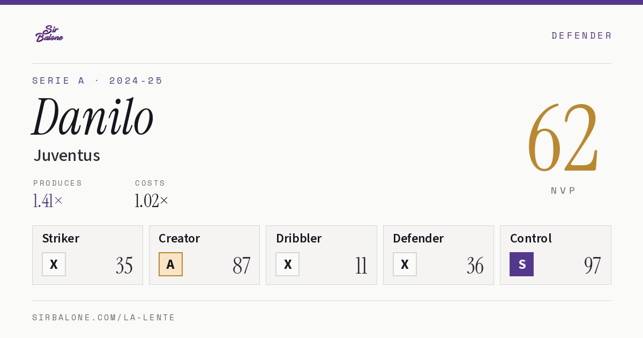
Task: Click the purple S grade badge under Control
Action: 521,264
